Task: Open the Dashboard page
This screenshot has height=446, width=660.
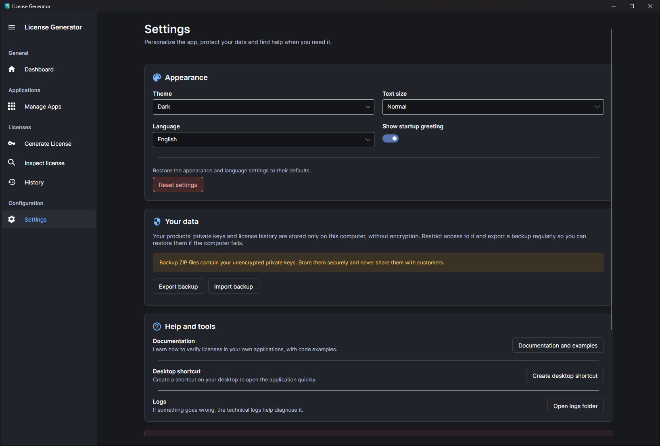Action: point(49,69)
